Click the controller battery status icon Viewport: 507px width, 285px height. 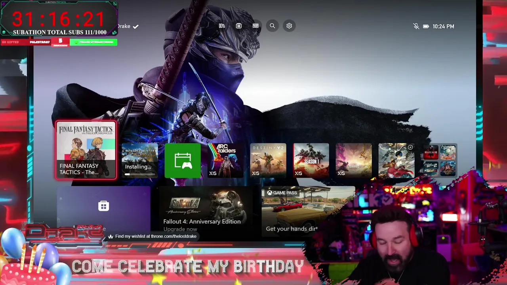(426, 26)
